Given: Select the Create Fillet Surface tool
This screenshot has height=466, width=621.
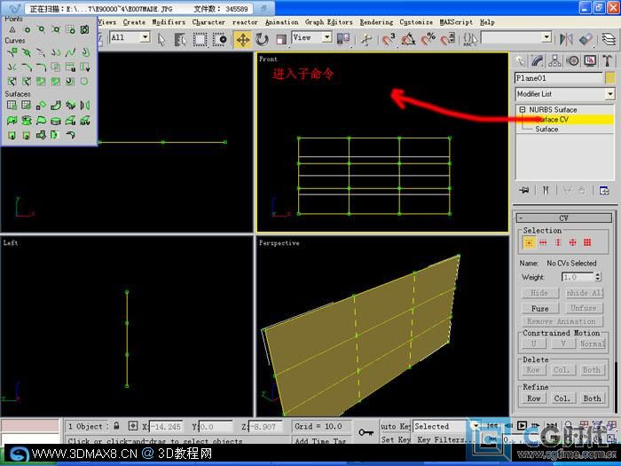Looking at the screenshot, I should click(70, 135).
